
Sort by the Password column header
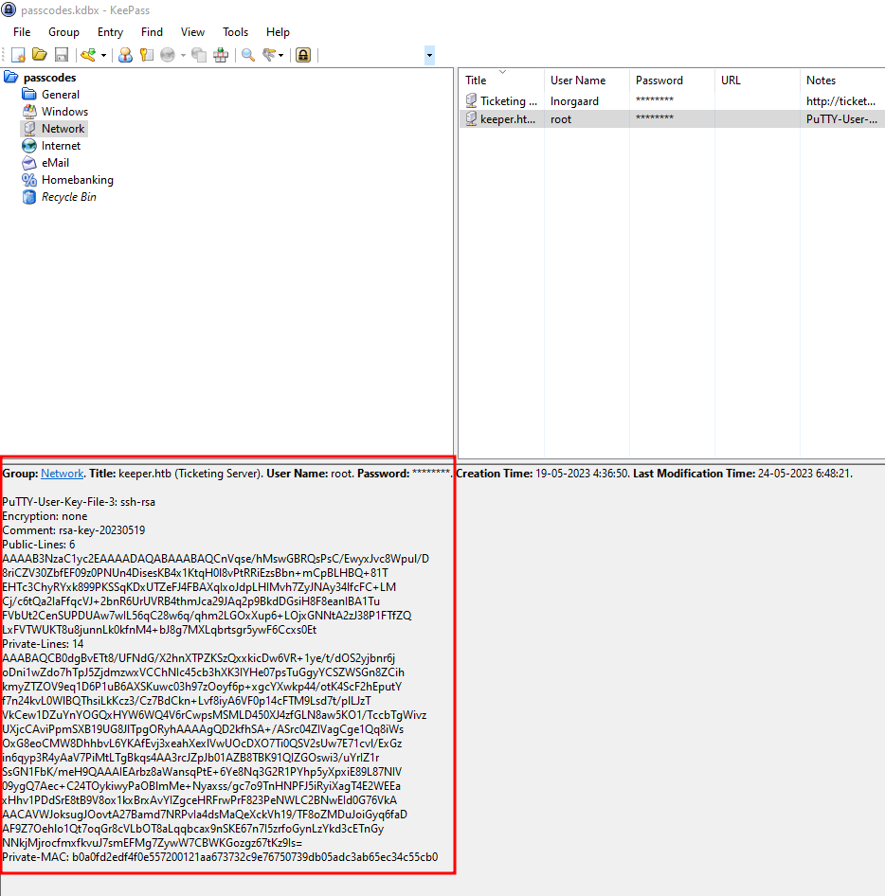pyautogui.click(x=672, y=80)
